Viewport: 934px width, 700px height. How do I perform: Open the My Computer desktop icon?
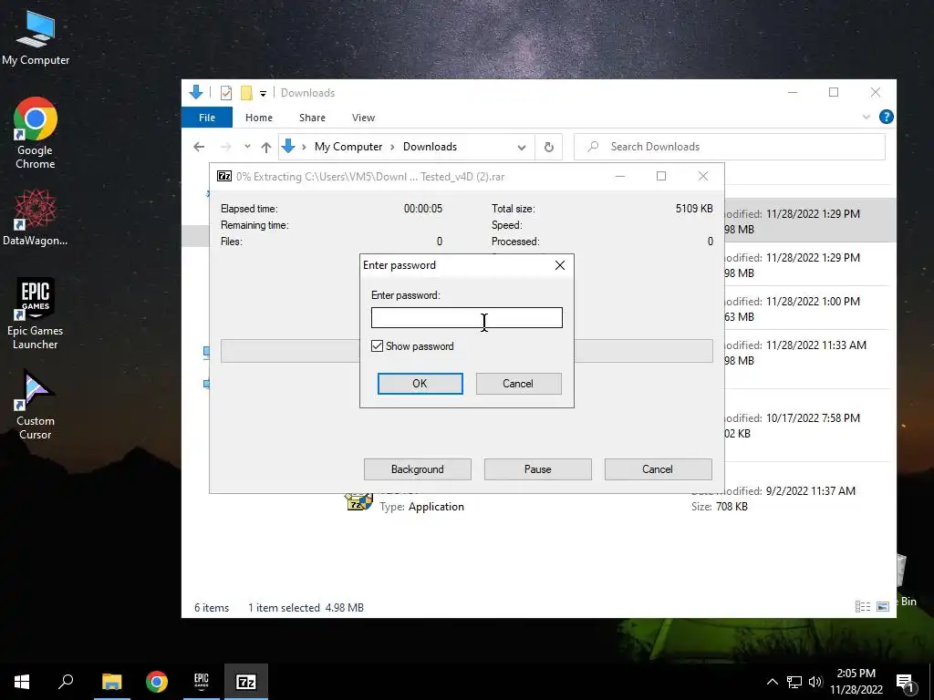pyautogui.click(x=36, y=38)
